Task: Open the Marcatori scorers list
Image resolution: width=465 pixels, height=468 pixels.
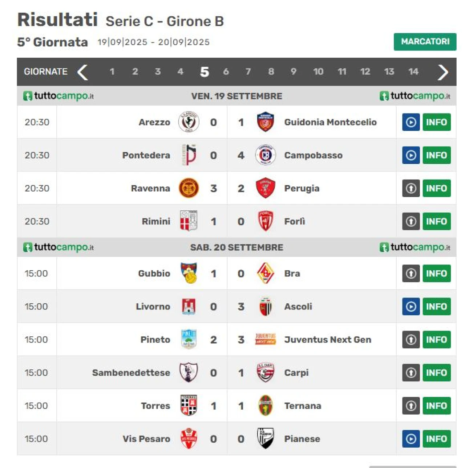Action: [425, 42]
